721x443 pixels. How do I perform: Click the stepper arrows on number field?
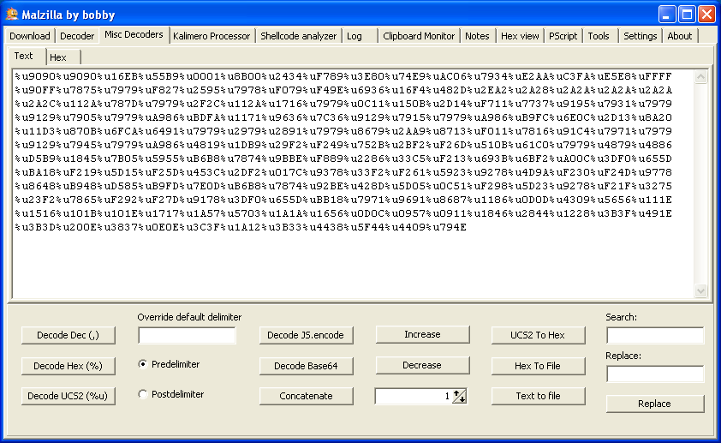coord(459,396)
